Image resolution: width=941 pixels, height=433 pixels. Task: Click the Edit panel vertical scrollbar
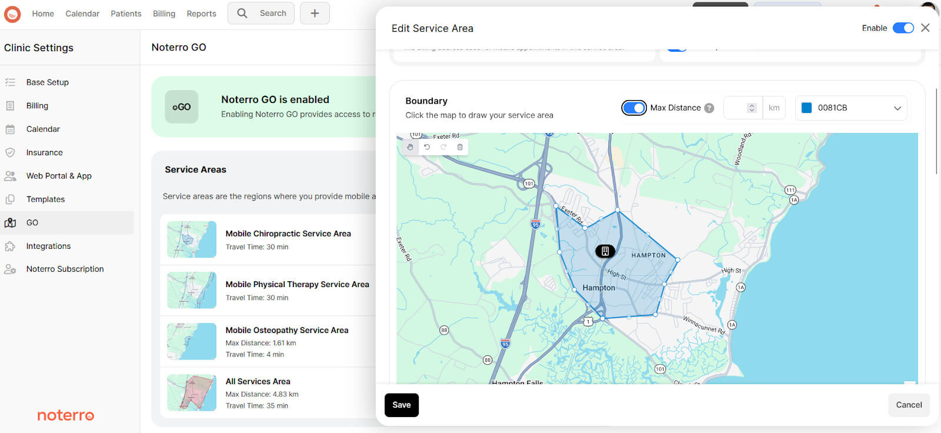point(936,131)
